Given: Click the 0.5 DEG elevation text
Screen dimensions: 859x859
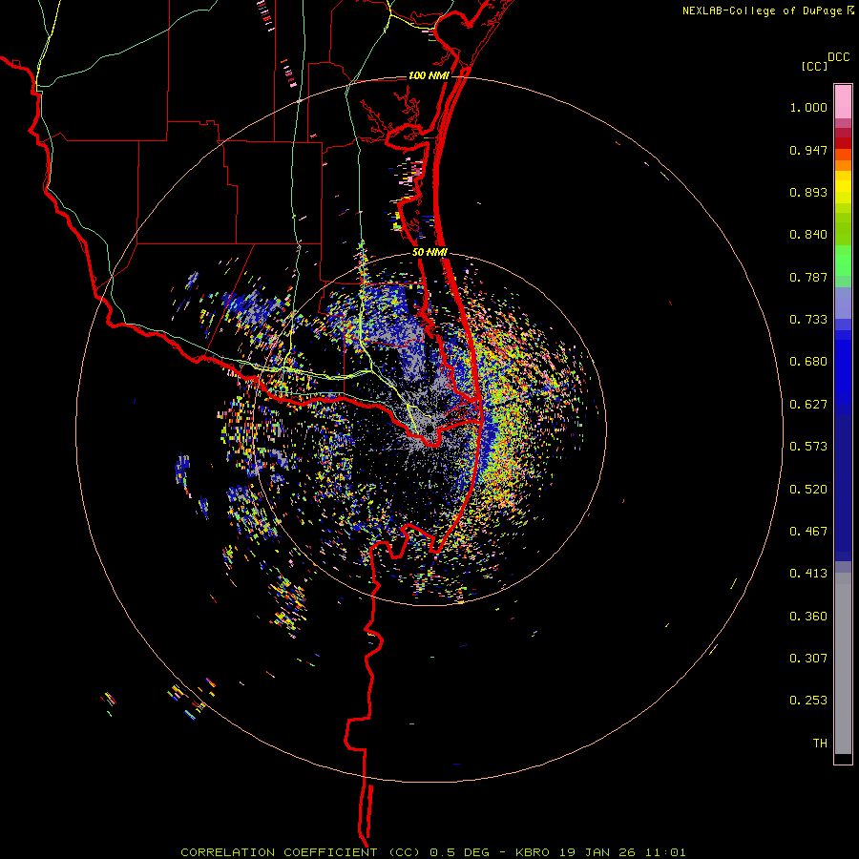Looking at the screenshot, I should (462, 852).
